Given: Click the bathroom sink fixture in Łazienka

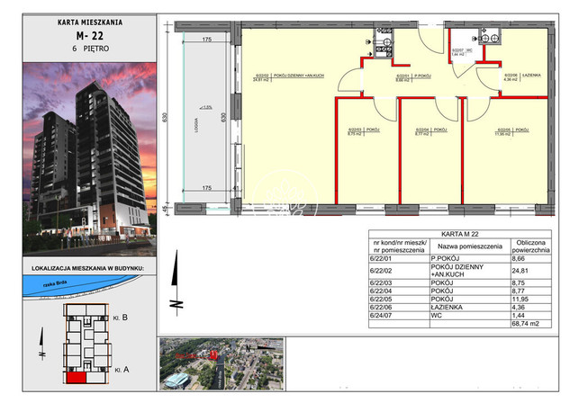Looking at the screenshot, I should [493, 39].
